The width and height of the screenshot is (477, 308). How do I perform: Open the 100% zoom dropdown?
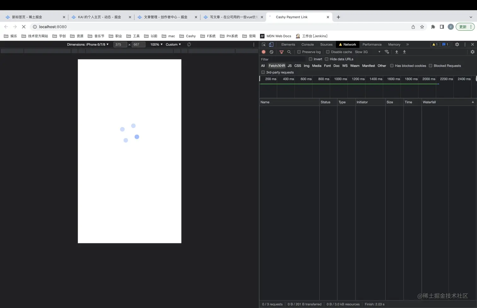click(x=156, y=44)
